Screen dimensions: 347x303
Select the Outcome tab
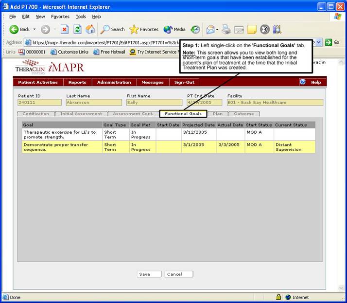243,114
